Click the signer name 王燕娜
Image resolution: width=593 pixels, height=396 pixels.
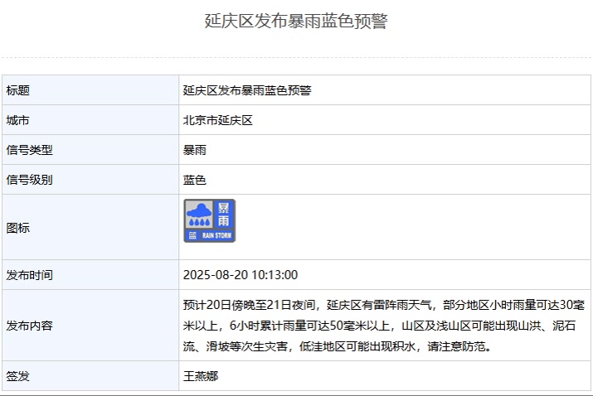[x=201, y=376]
